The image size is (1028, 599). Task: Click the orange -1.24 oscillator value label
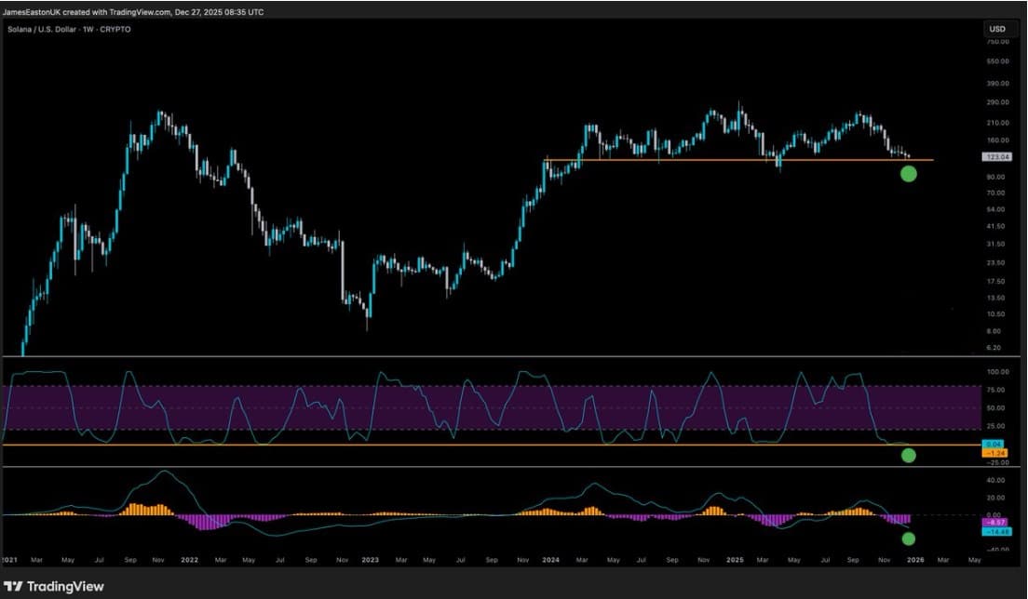click(x=994, y=452)
